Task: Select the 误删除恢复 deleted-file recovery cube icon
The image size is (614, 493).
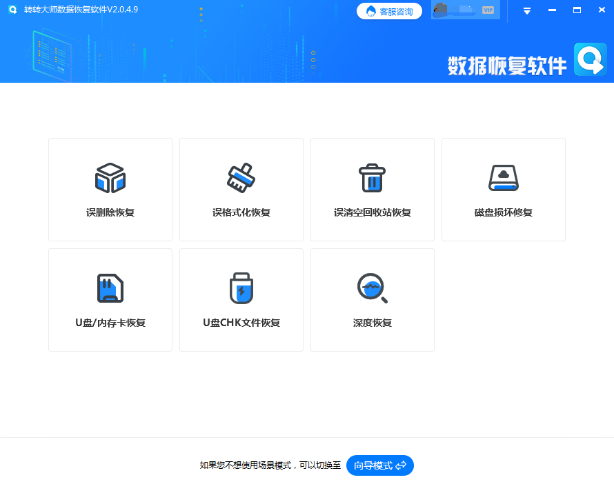Action: [x=110, y=177]
